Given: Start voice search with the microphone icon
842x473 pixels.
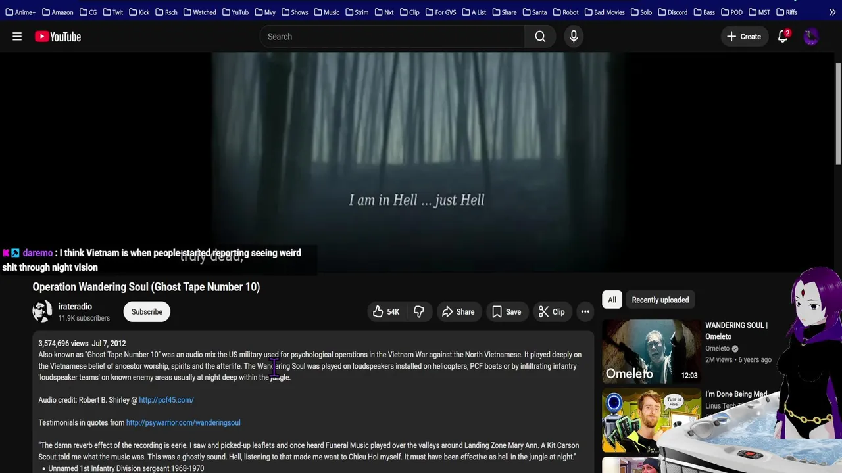Looking at the screenshot, I should 574,37.
